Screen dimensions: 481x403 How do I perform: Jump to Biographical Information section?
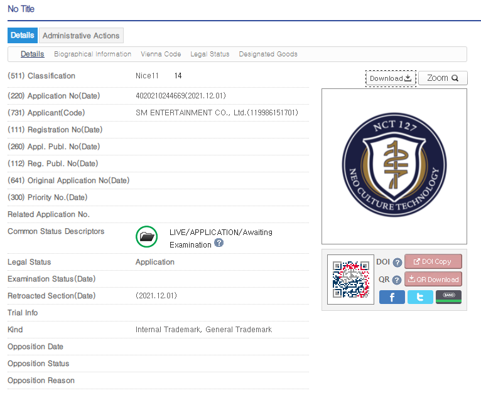point(93,54)
